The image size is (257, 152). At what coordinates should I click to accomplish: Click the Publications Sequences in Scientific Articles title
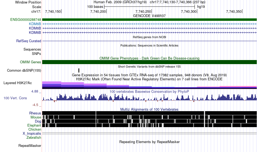[149, 45]
